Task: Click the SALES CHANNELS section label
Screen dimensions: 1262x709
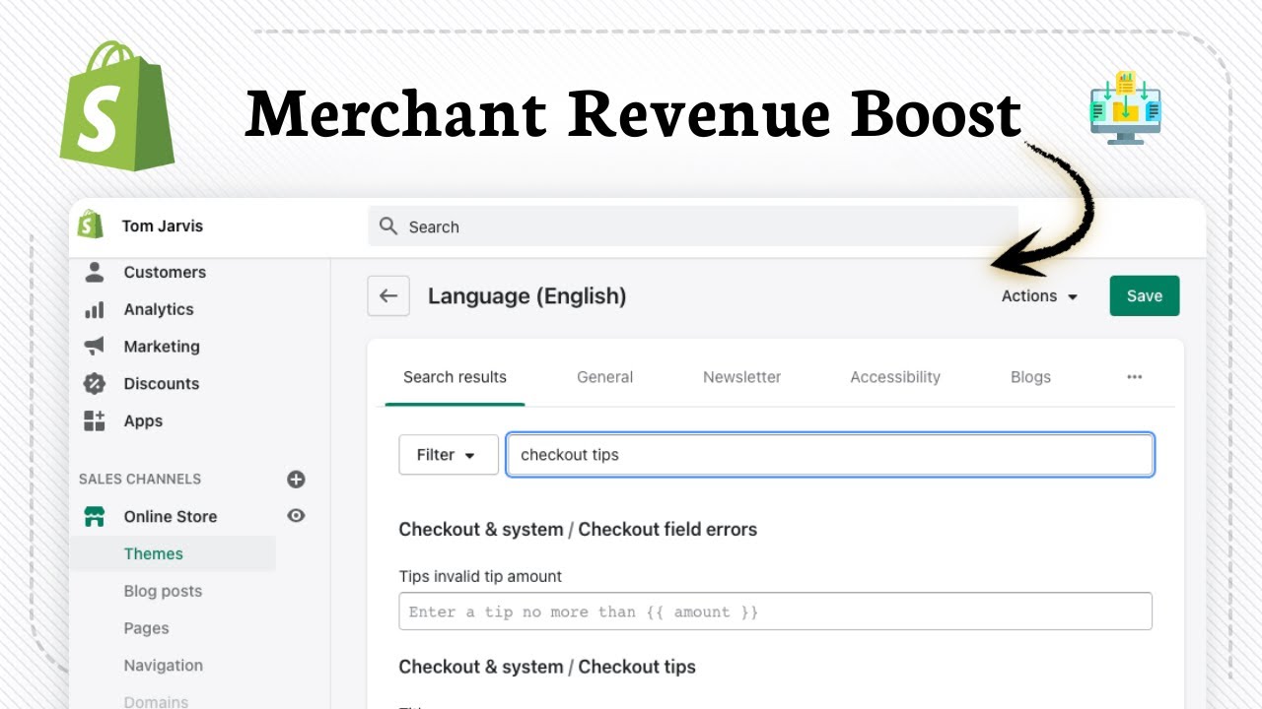Action: coord(140,480)
